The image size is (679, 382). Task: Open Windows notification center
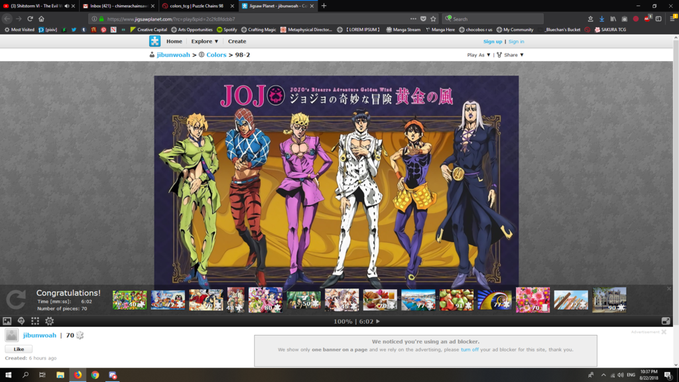tap(668, 375)
